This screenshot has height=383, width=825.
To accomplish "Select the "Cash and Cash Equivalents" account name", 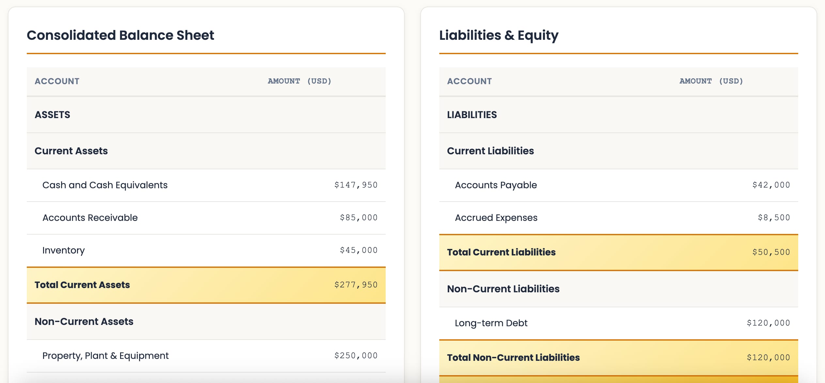I will click(x=105, y=185).
